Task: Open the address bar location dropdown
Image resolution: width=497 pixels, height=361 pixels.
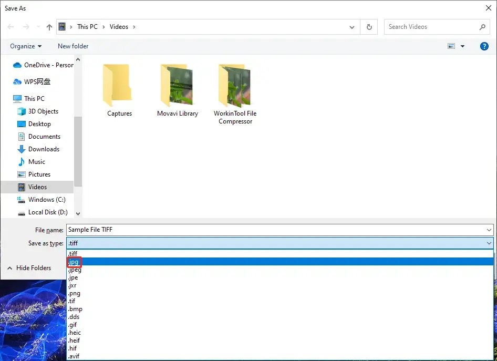Action: click(352, 27)
